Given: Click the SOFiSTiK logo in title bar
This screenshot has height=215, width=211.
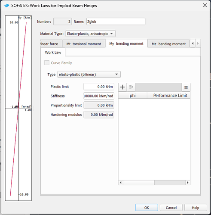Looking at the screenshot, I should 6,6.
